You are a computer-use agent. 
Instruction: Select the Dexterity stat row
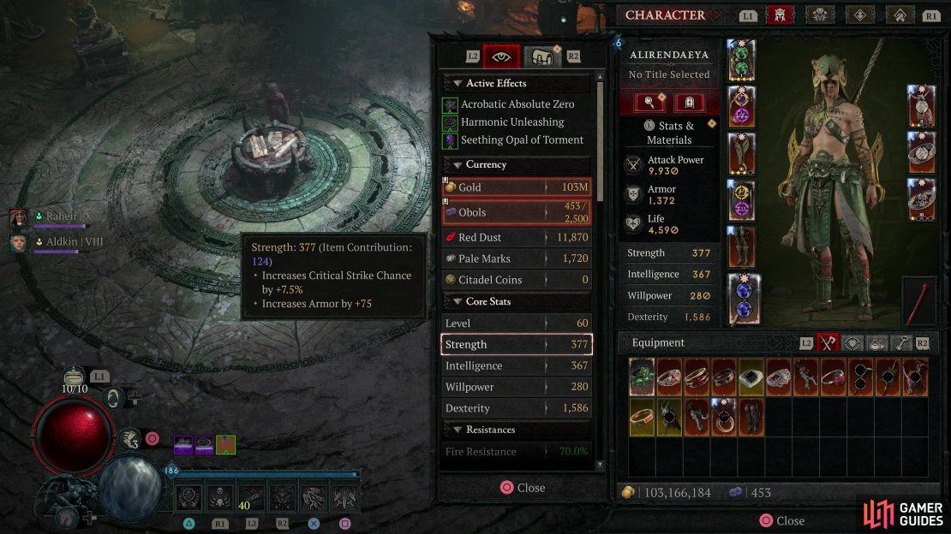(x=517, y=408)
